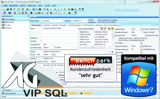The height and width of the screenshot is (99, 160).
Task: Open the An Händler dropdown
Action: pyautogui.click(x=141, y=43)
